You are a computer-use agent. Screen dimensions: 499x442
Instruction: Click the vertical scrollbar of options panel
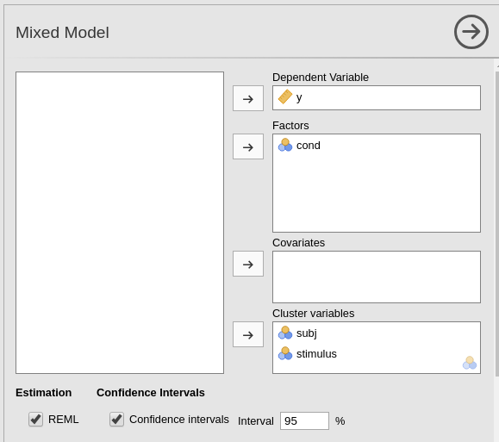tap(497, 224)
